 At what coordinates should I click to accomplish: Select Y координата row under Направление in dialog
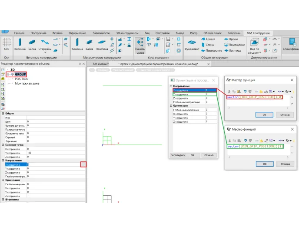195,94
